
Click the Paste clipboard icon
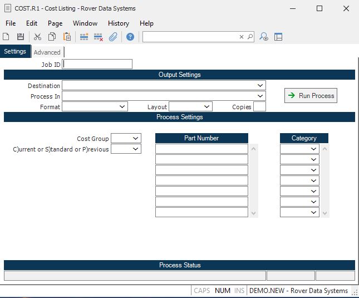pyautogui.click(x=67, y=37)
